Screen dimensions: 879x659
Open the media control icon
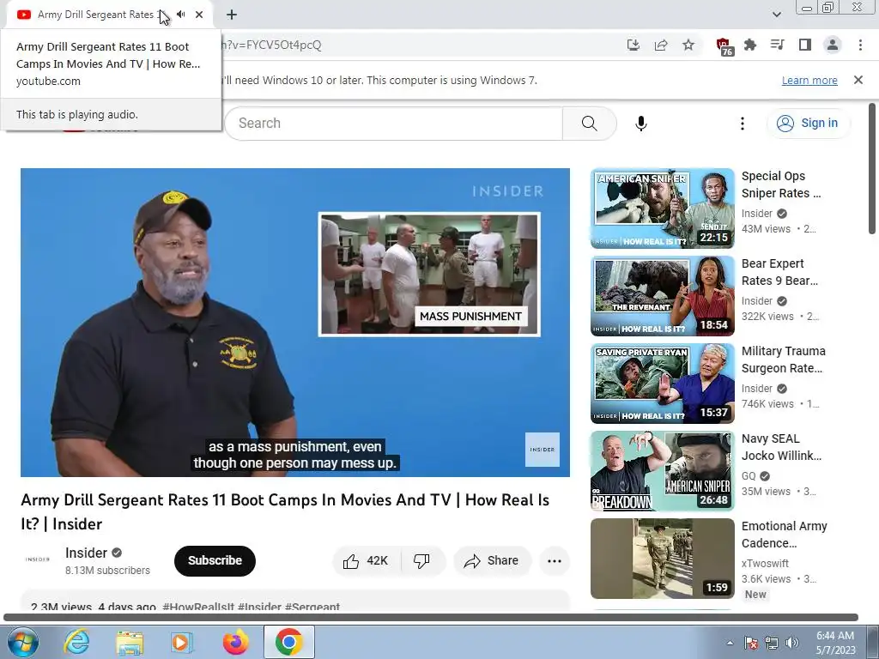pos(778,45)
